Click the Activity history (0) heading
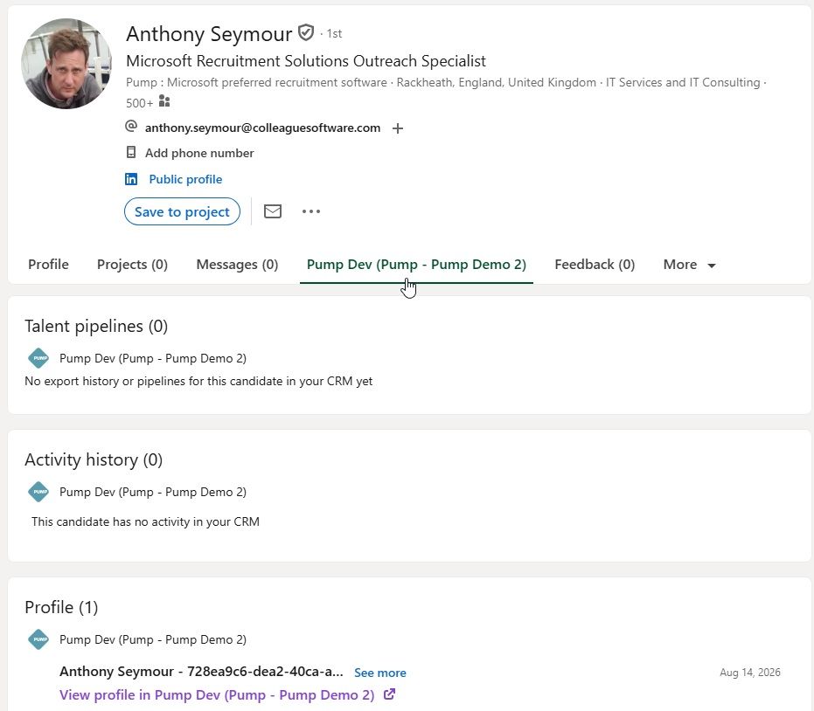 94,460
